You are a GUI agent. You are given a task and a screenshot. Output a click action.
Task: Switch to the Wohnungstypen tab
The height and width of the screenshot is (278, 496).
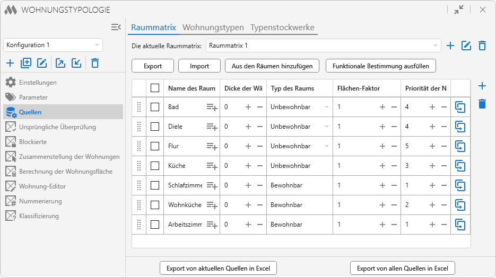click(213, 28)
